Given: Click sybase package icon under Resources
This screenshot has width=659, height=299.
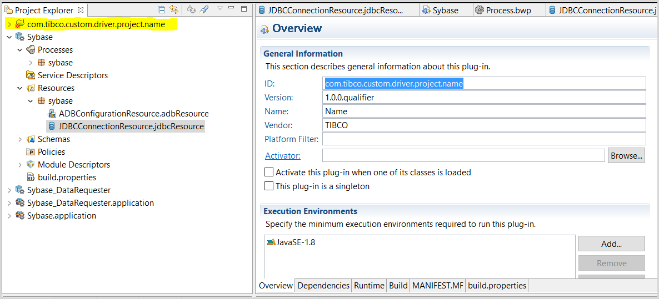Looking at the screenshot, I should tap(41, 101).
